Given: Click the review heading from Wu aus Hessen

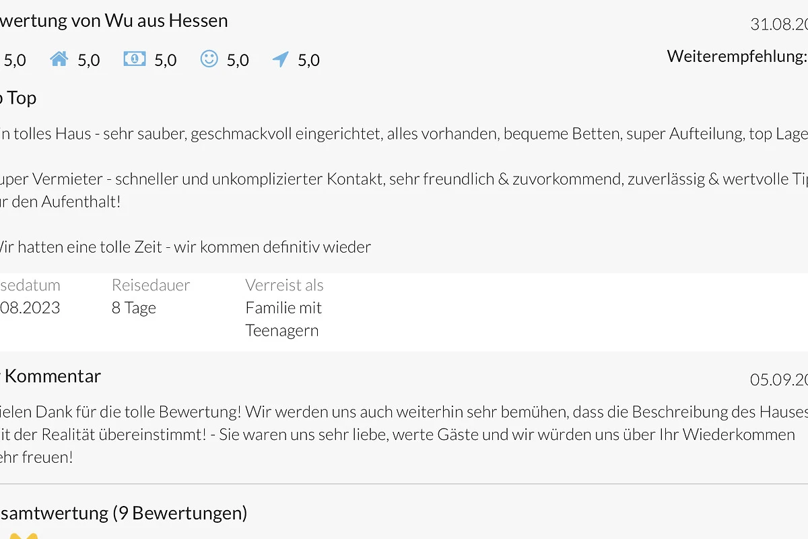Looking at the screenshot, I should (x=114, y=21).
